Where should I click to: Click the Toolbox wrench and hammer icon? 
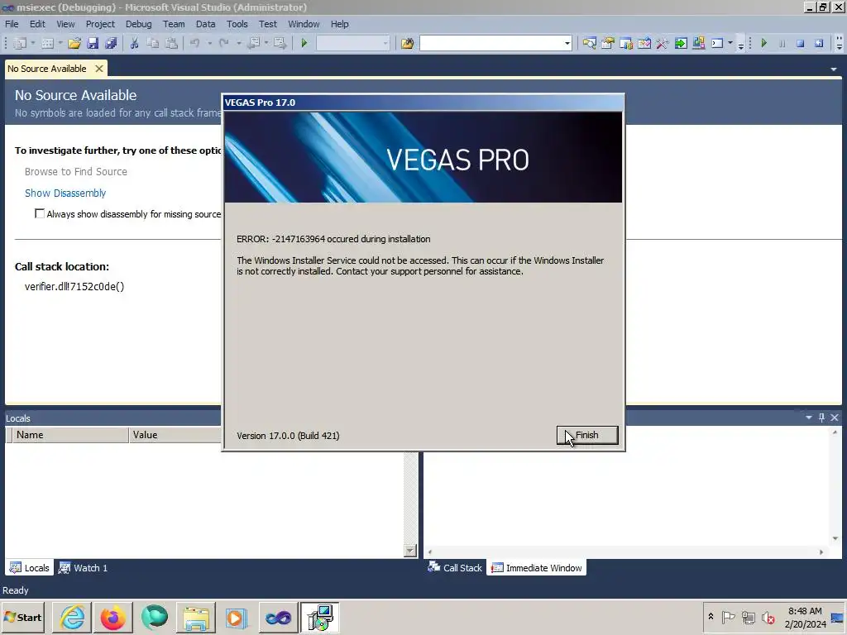pos(663,43)
